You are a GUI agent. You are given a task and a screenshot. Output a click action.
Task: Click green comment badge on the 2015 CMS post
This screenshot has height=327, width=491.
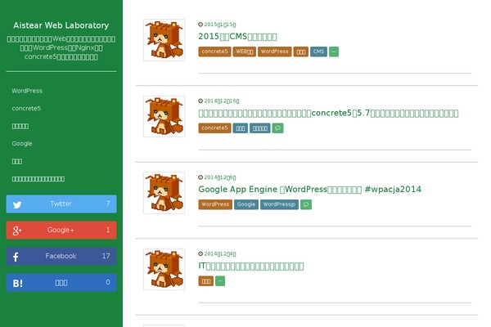click(334, 52)
